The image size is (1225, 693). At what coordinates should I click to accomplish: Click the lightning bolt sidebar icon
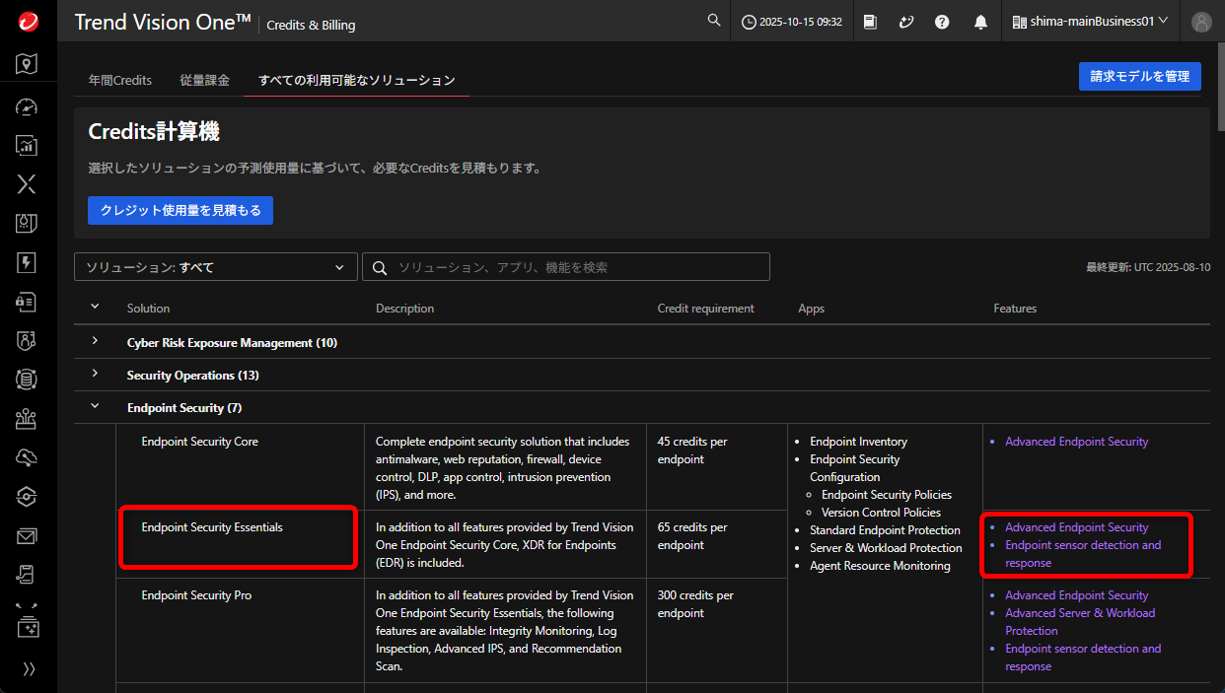coord(28,262)
